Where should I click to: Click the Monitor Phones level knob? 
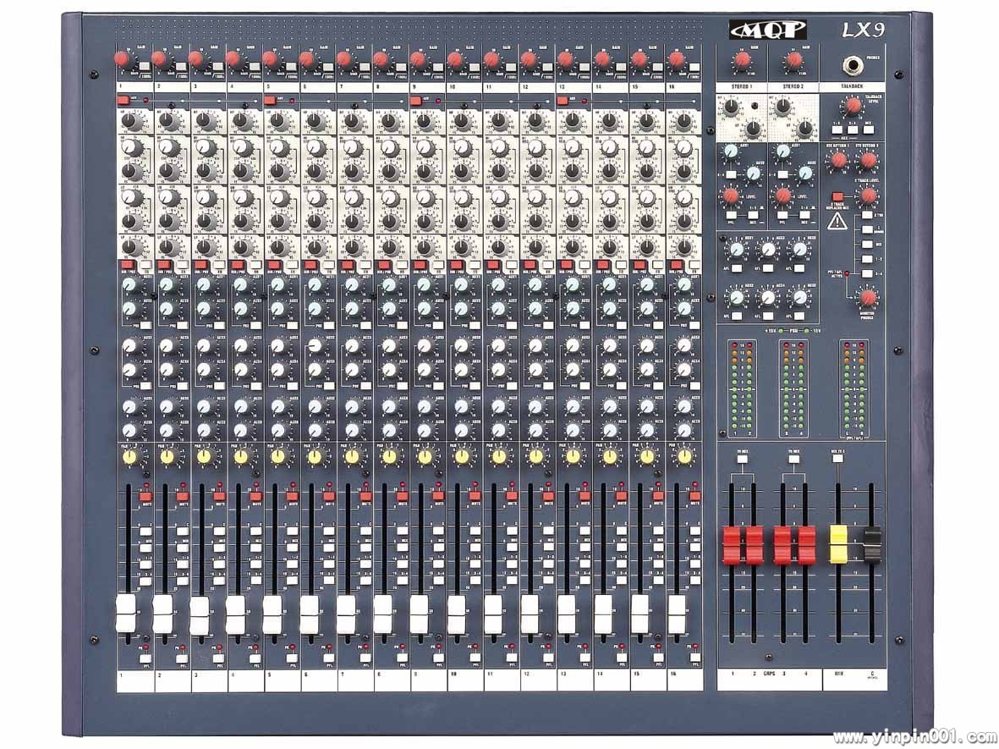pos(867,298)
